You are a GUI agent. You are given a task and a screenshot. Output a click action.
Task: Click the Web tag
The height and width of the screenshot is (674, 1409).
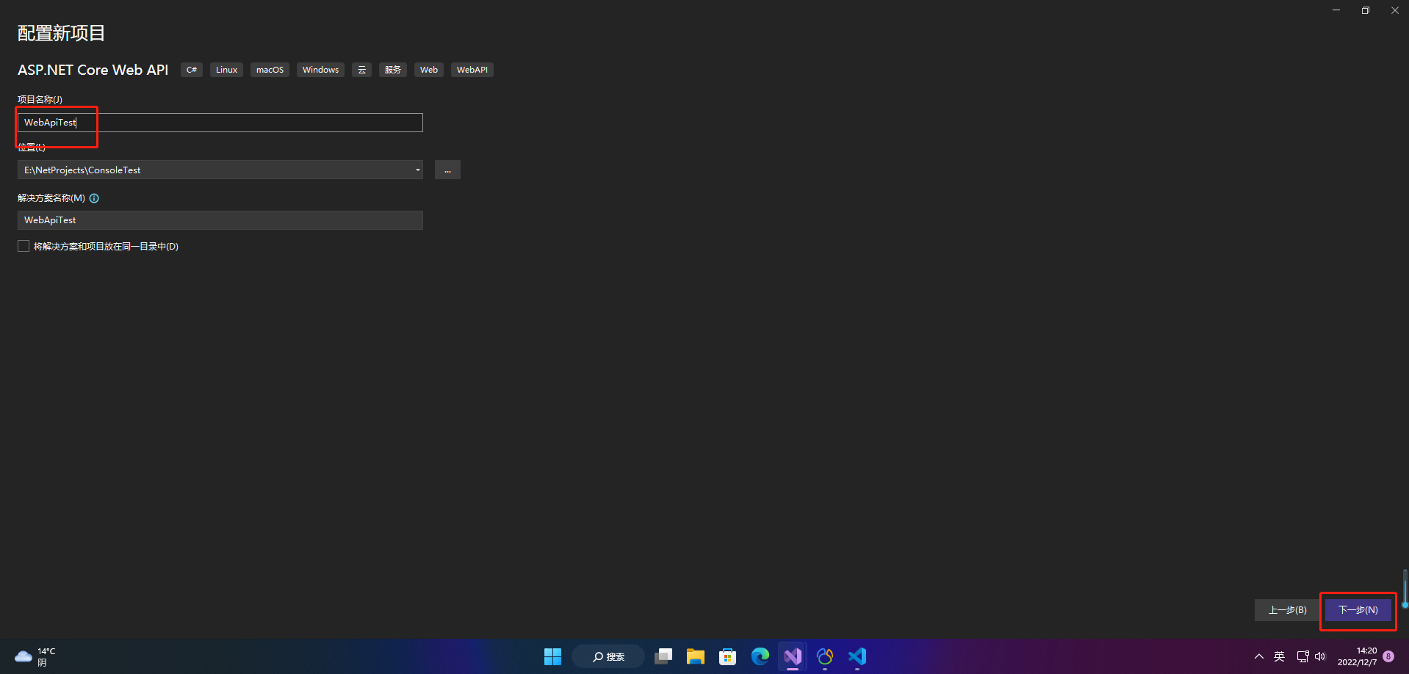(429, 70)
